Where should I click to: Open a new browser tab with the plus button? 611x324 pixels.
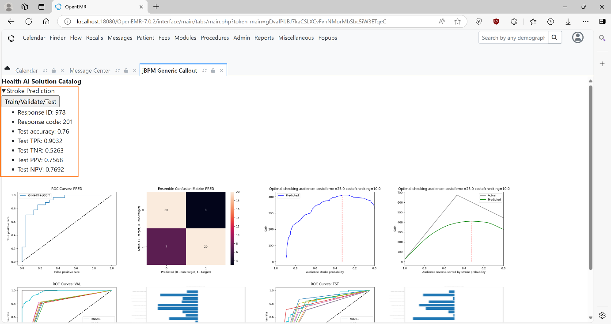[156, 7]
